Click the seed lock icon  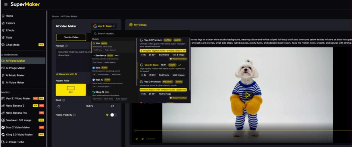click(x=59, y=106)
